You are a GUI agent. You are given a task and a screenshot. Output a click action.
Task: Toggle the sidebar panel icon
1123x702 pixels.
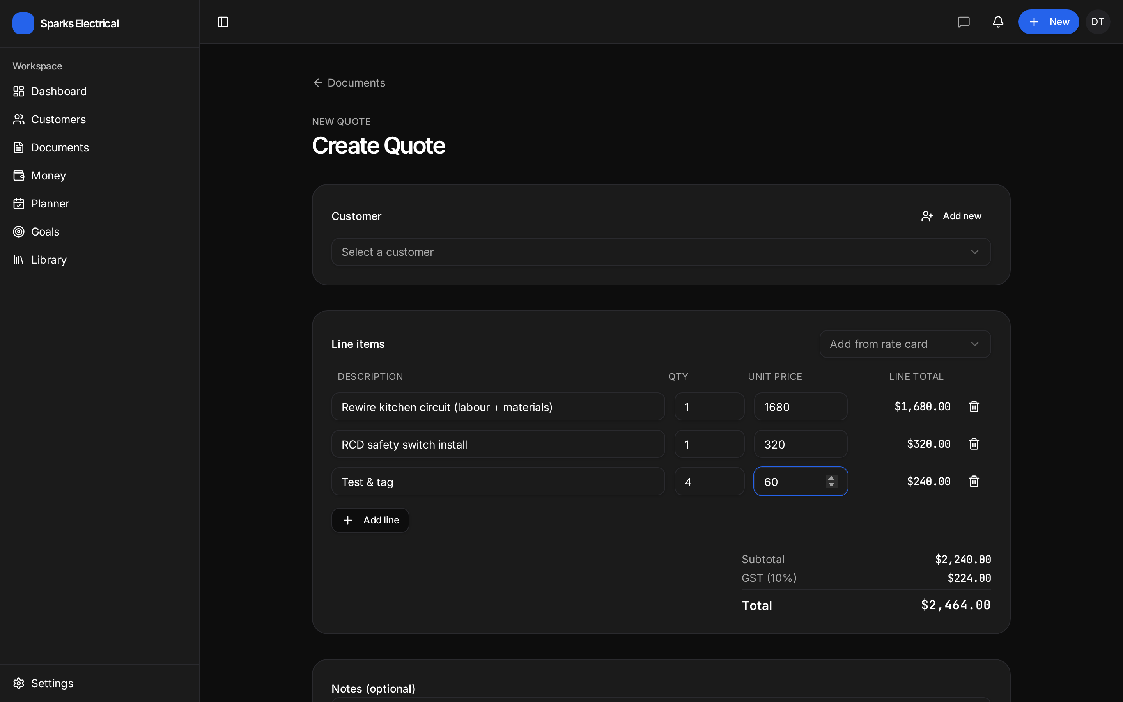click(x=223, y=22)
